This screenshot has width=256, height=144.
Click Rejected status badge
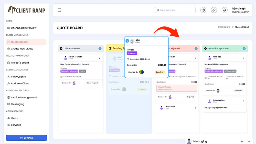[x=190, y=97]
